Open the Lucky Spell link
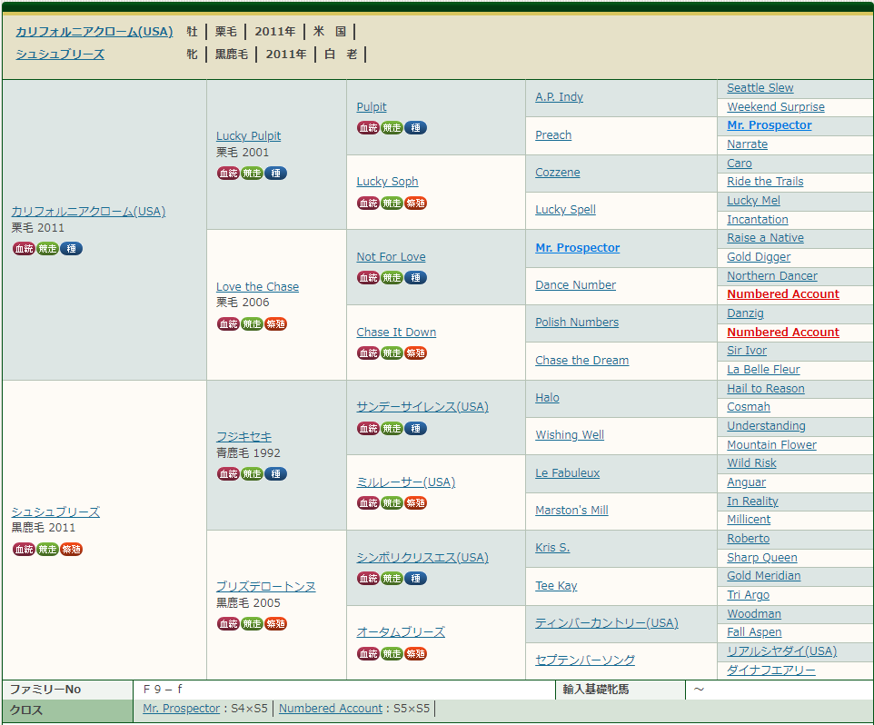The image size is (874, 725). pos(565,210)
